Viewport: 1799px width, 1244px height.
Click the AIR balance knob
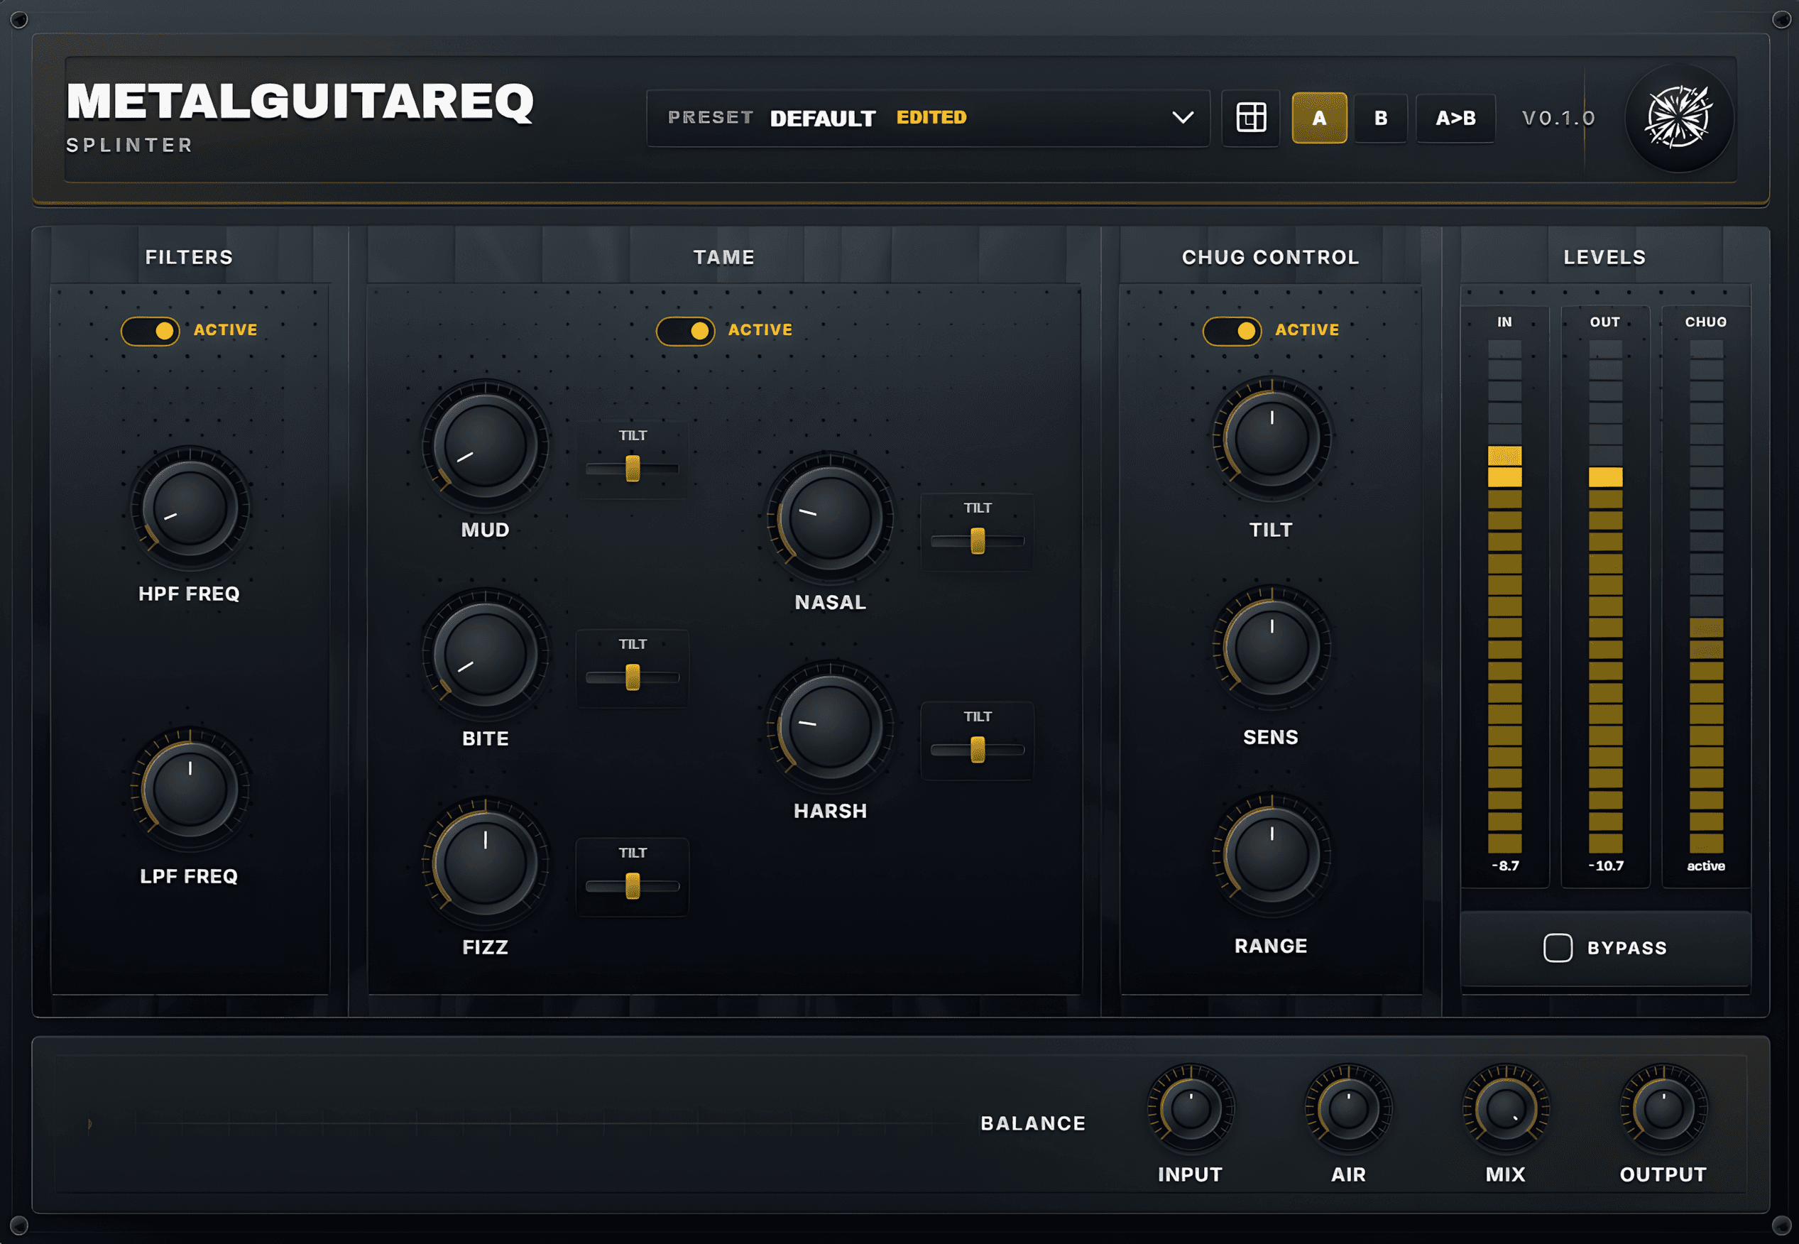pos(1348,1108)
